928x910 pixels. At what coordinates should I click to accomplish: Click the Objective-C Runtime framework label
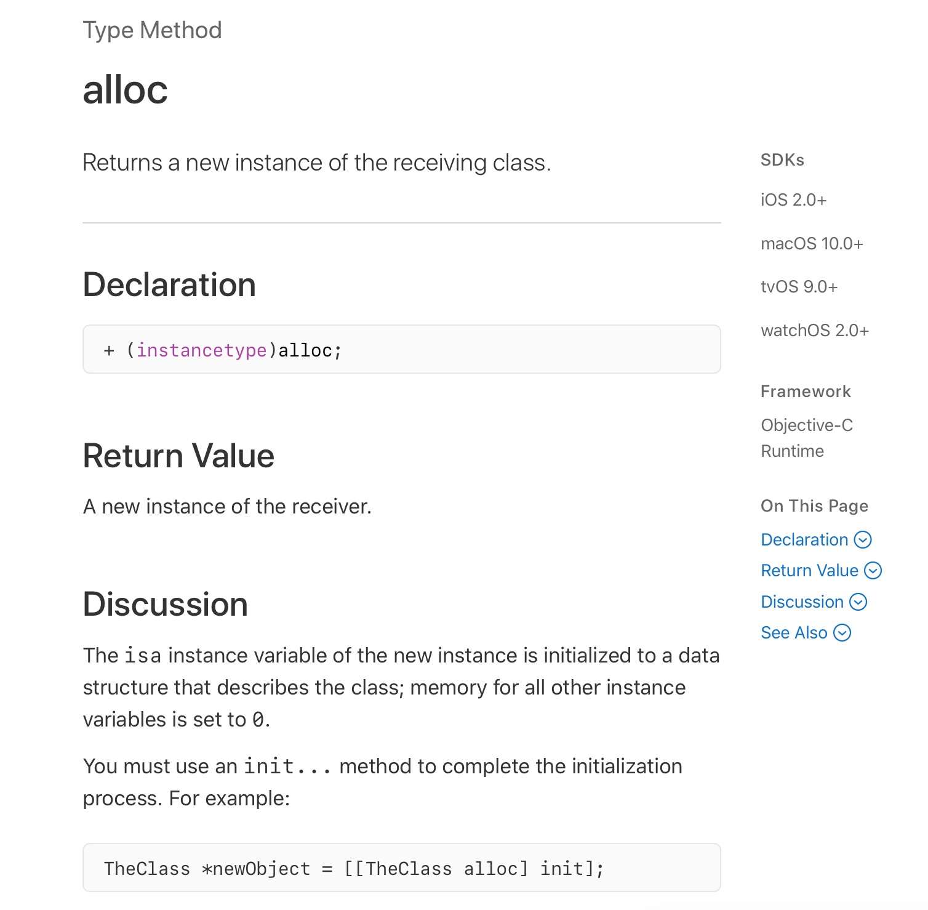[x=806, y=437]
